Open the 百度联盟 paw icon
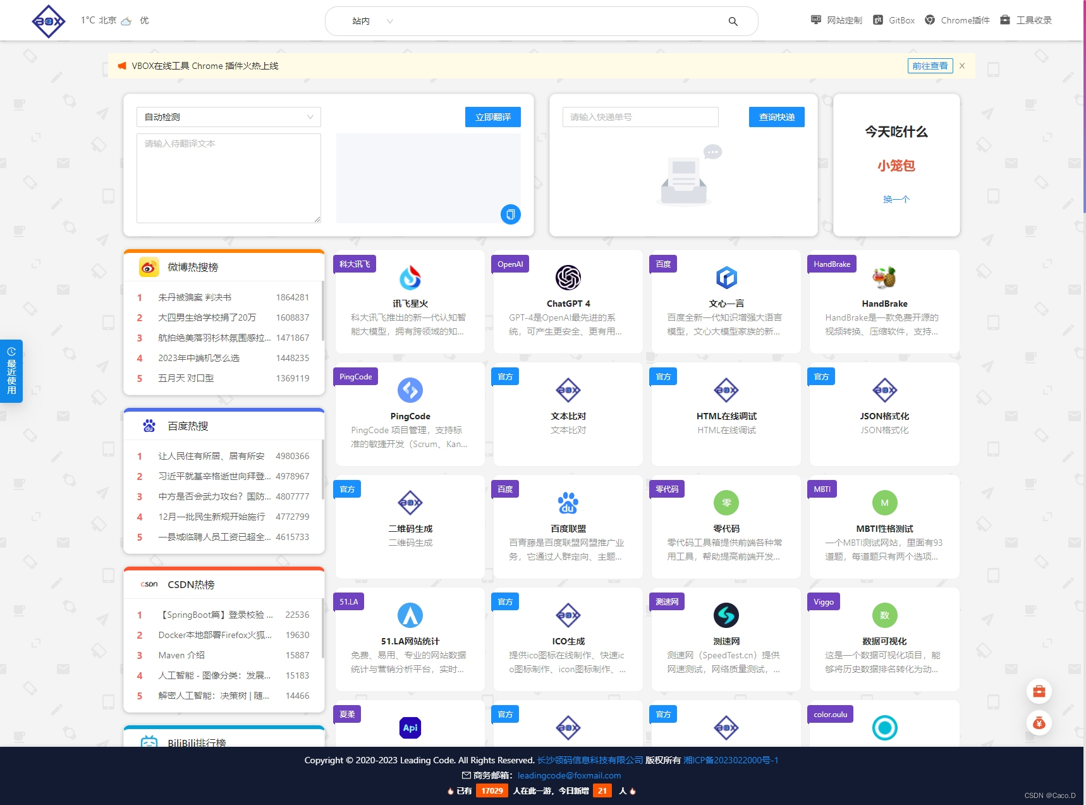 pyautogui.click(x=568, y=503)
